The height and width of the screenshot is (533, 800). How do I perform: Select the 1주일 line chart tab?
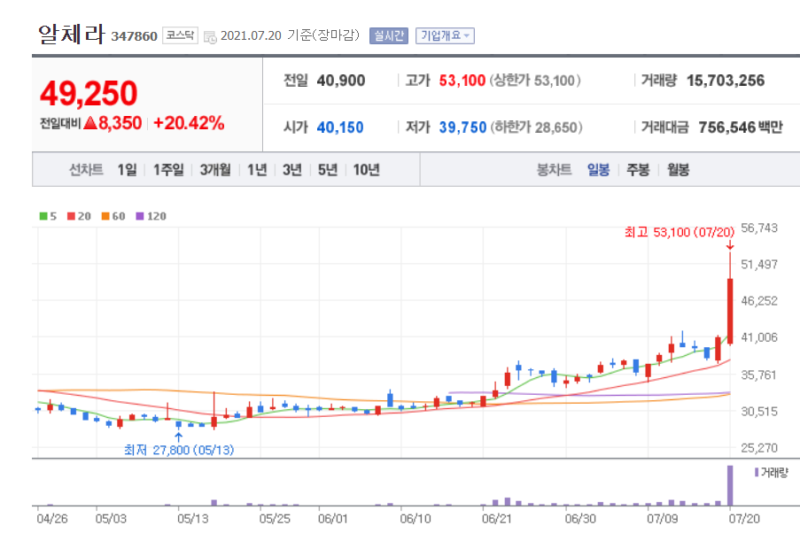tap(169, 170)
